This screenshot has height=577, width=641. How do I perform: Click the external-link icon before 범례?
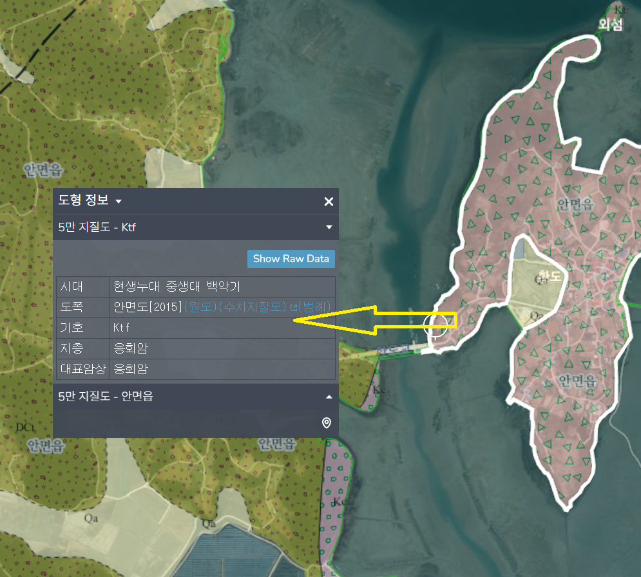coord(293,307)
